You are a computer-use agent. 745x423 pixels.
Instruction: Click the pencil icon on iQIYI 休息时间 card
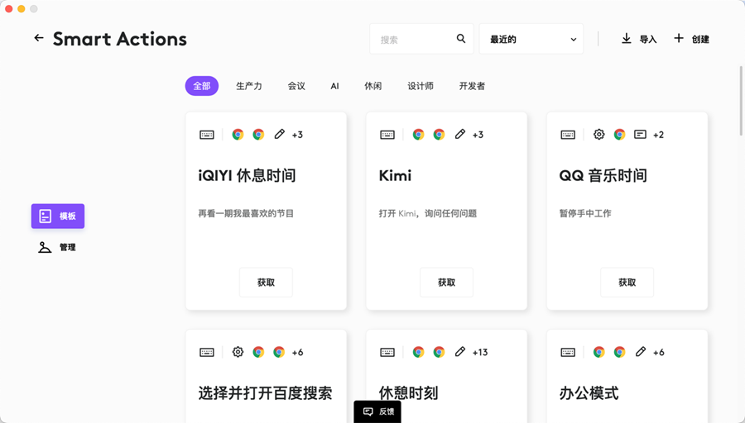pyautogui.click(x=280, y=134)
